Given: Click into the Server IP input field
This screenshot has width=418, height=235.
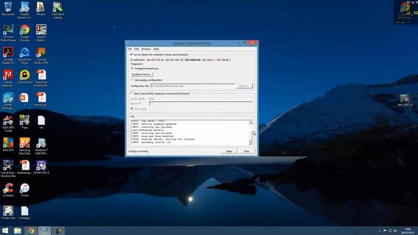Looking at the screenshot, I should pyautogui.click(x=201, y=103).
